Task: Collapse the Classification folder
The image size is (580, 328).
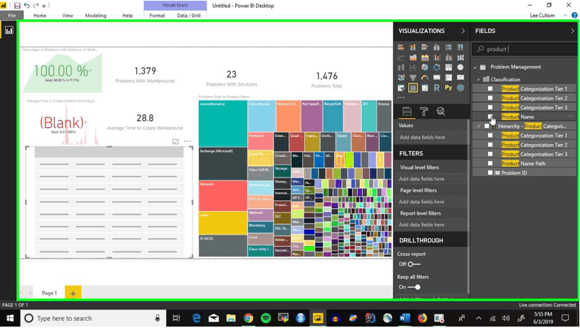Action: (478, 80)
